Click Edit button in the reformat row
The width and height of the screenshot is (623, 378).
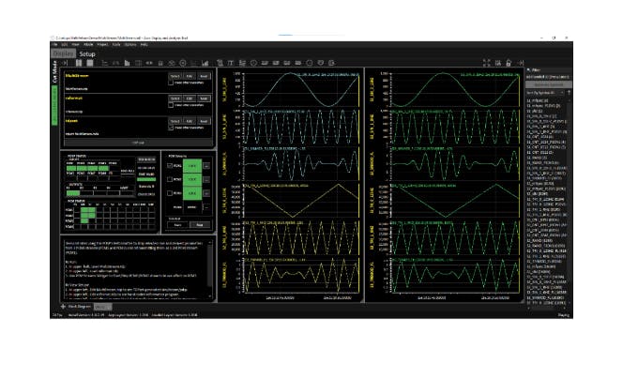pos(190,98)
